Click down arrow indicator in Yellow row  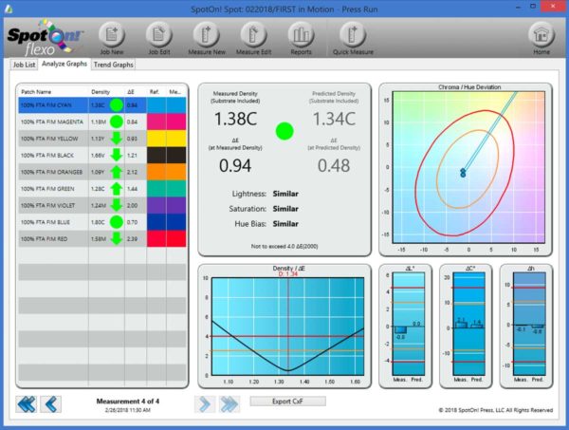(117, 139)
